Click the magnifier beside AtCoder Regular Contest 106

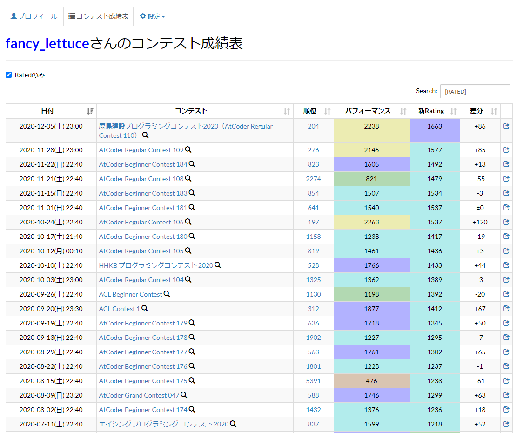188,222
